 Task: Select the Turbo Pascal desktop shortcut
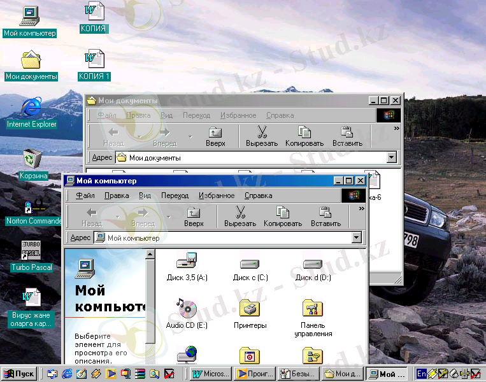click(31, 250)
